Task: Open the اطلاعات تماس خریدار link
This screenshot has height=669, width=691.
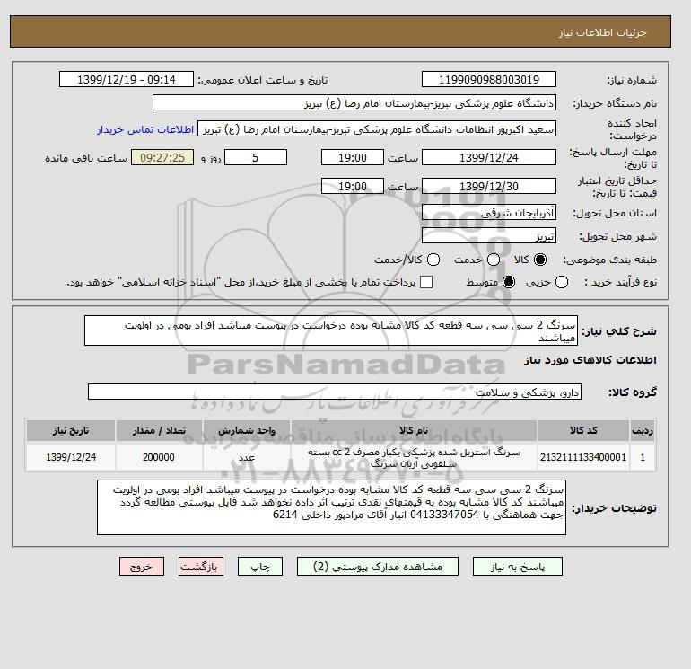Action: click(x=145, y=129)
